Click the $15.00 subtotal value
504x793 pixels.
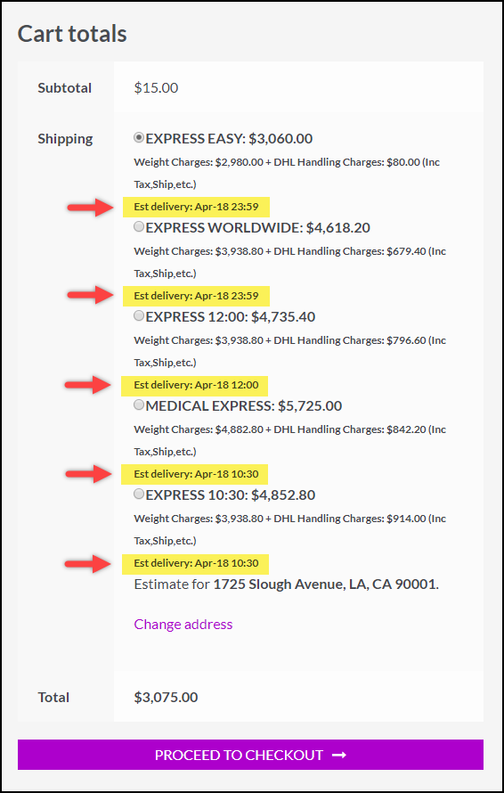point(156,88)
